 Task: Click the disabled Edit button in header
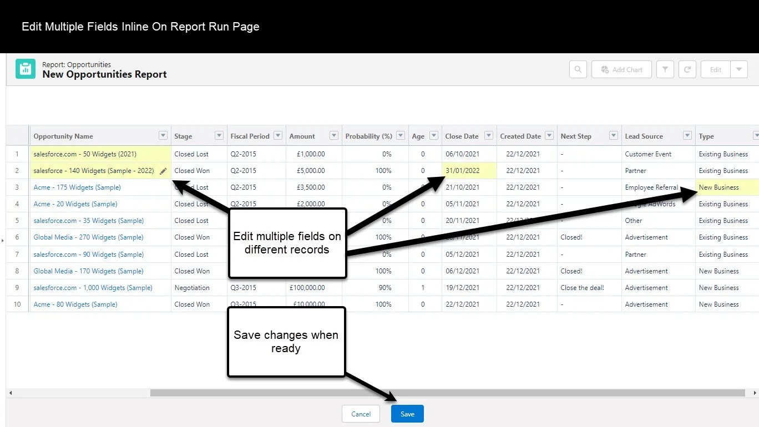(x=716, y=69)
